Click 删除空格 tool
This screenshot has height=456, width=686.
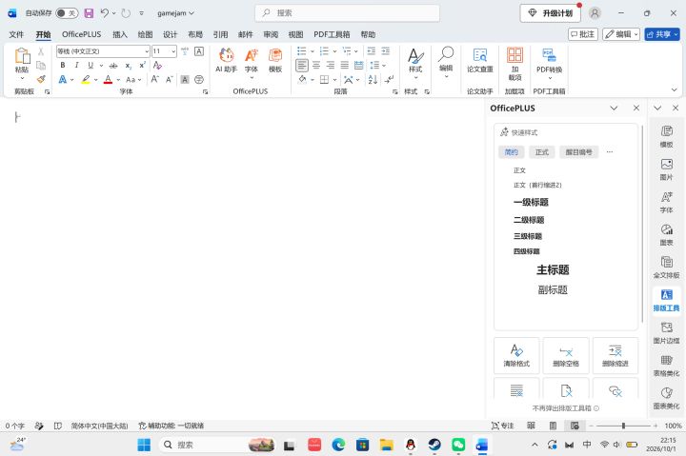pyautogui.click(x=566, y=355)
